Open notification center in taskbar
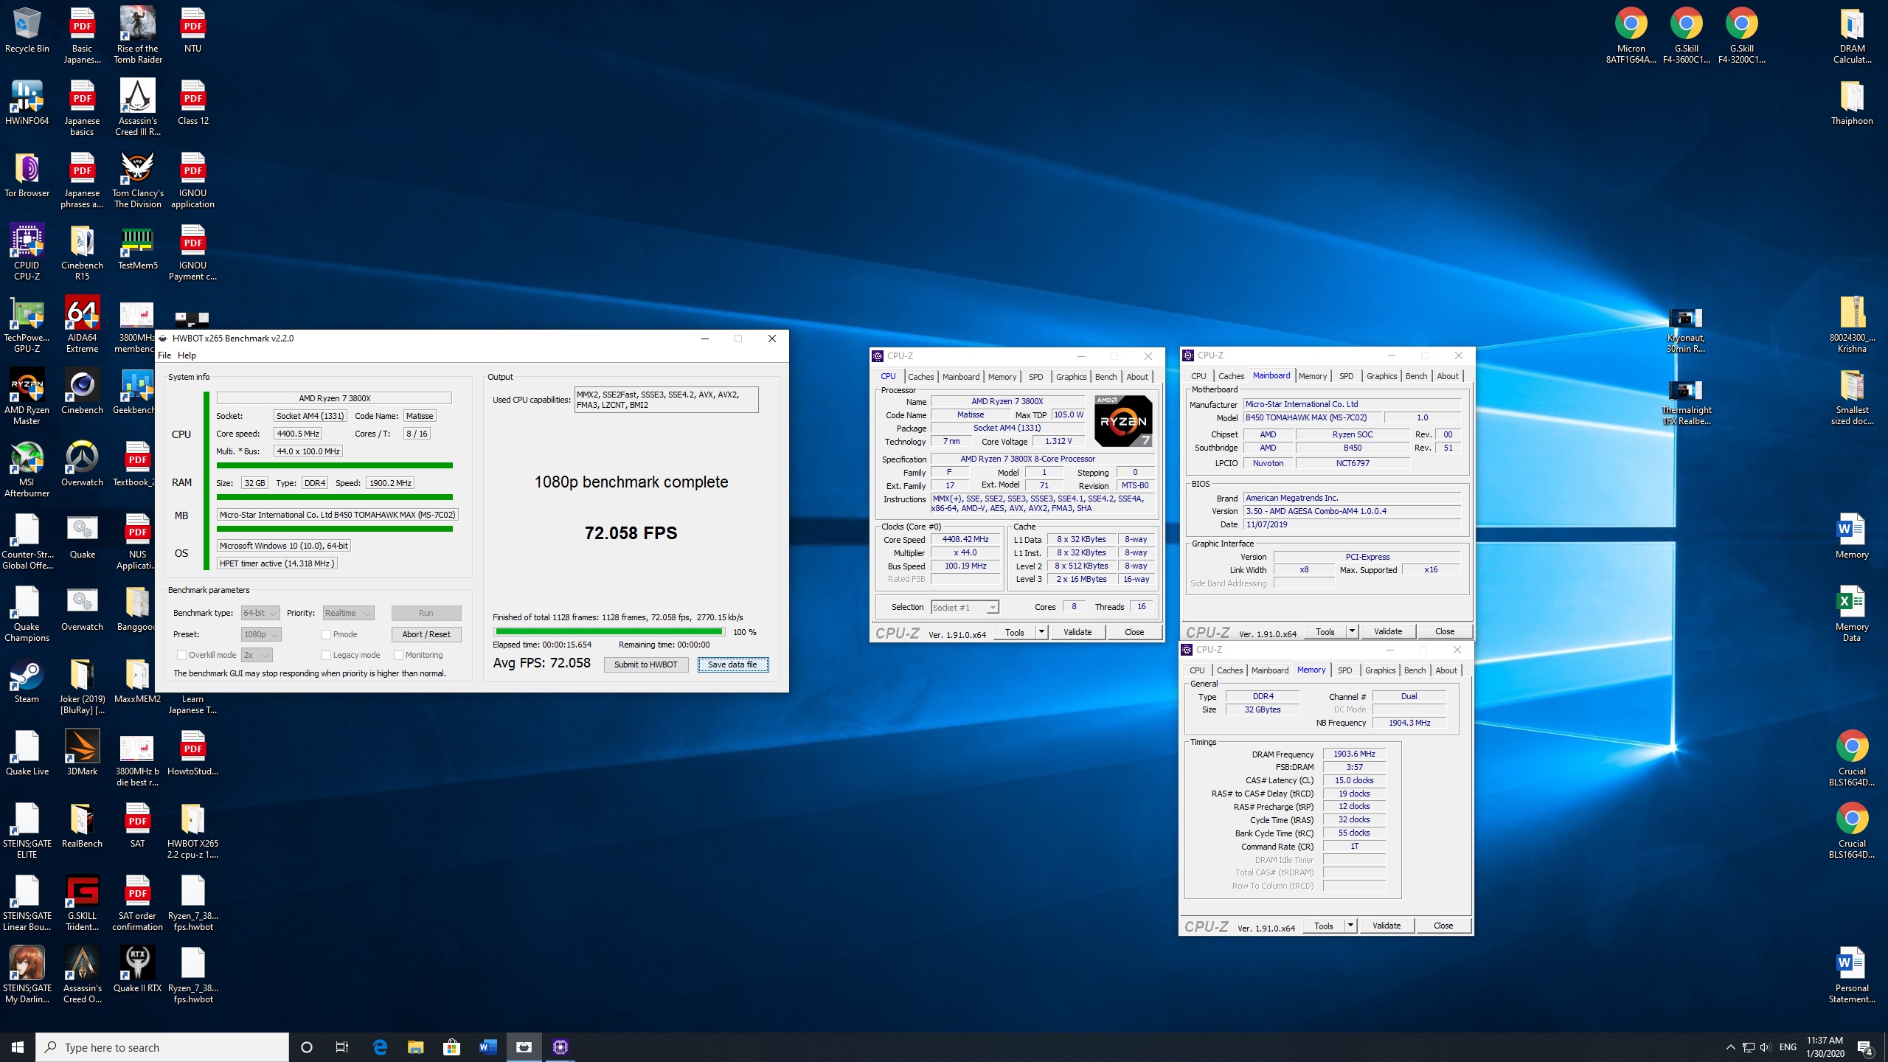 (1866, 1047)
